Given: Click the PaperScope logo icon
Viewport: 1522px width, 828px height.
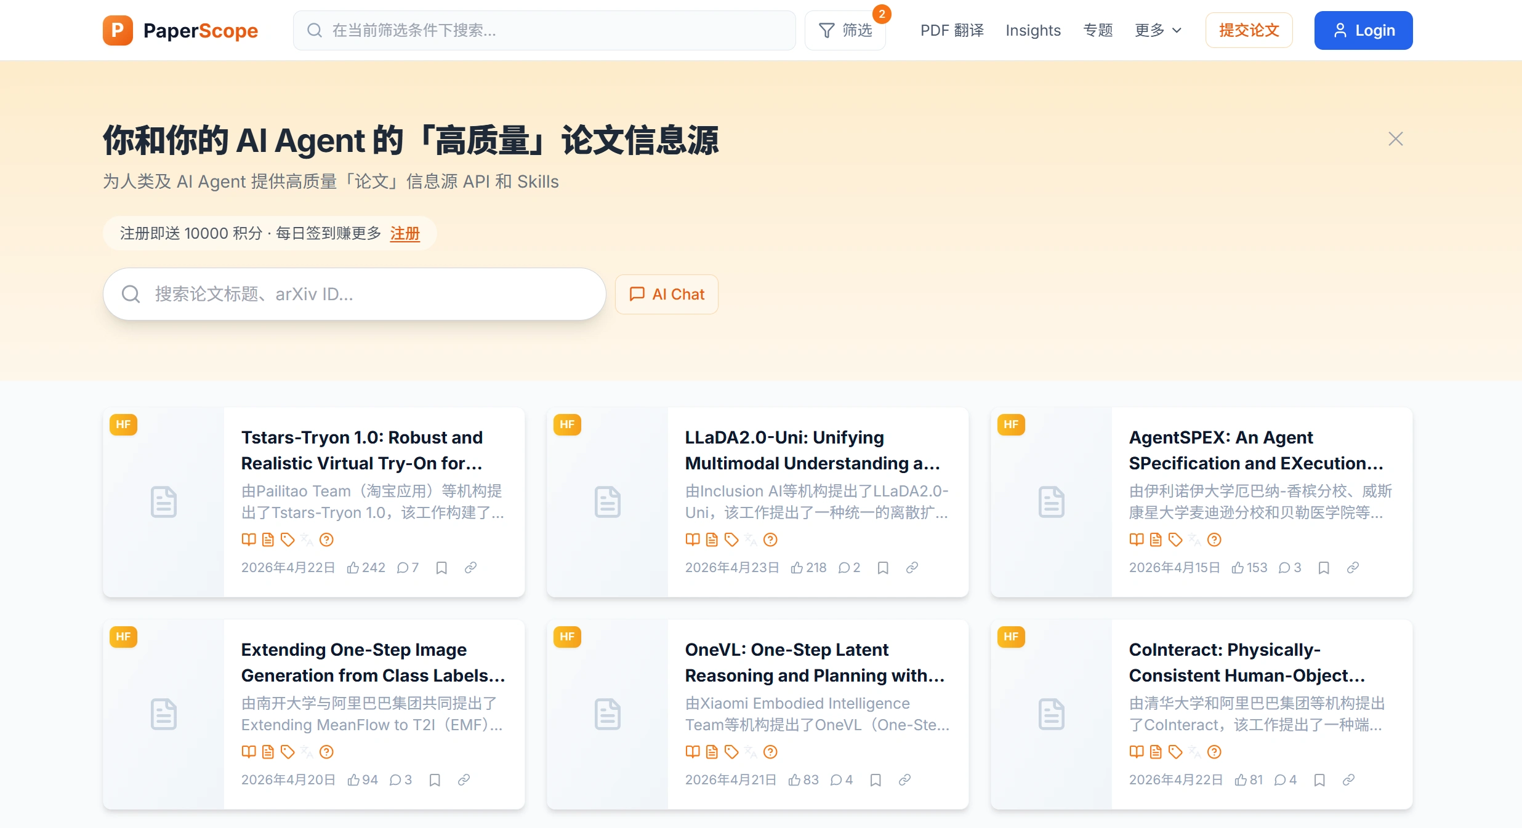Looking at the screenshot, I should coord(118,30).
